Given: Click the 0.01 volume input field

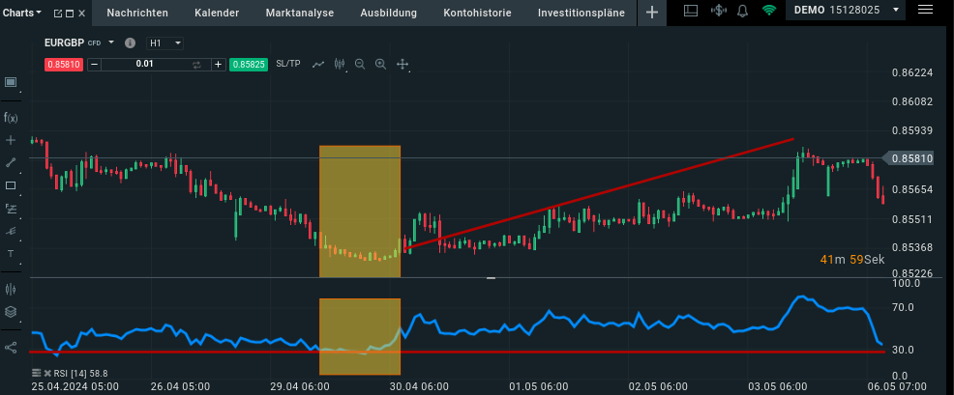Looking at the screenshot, I should coord(145,65).
